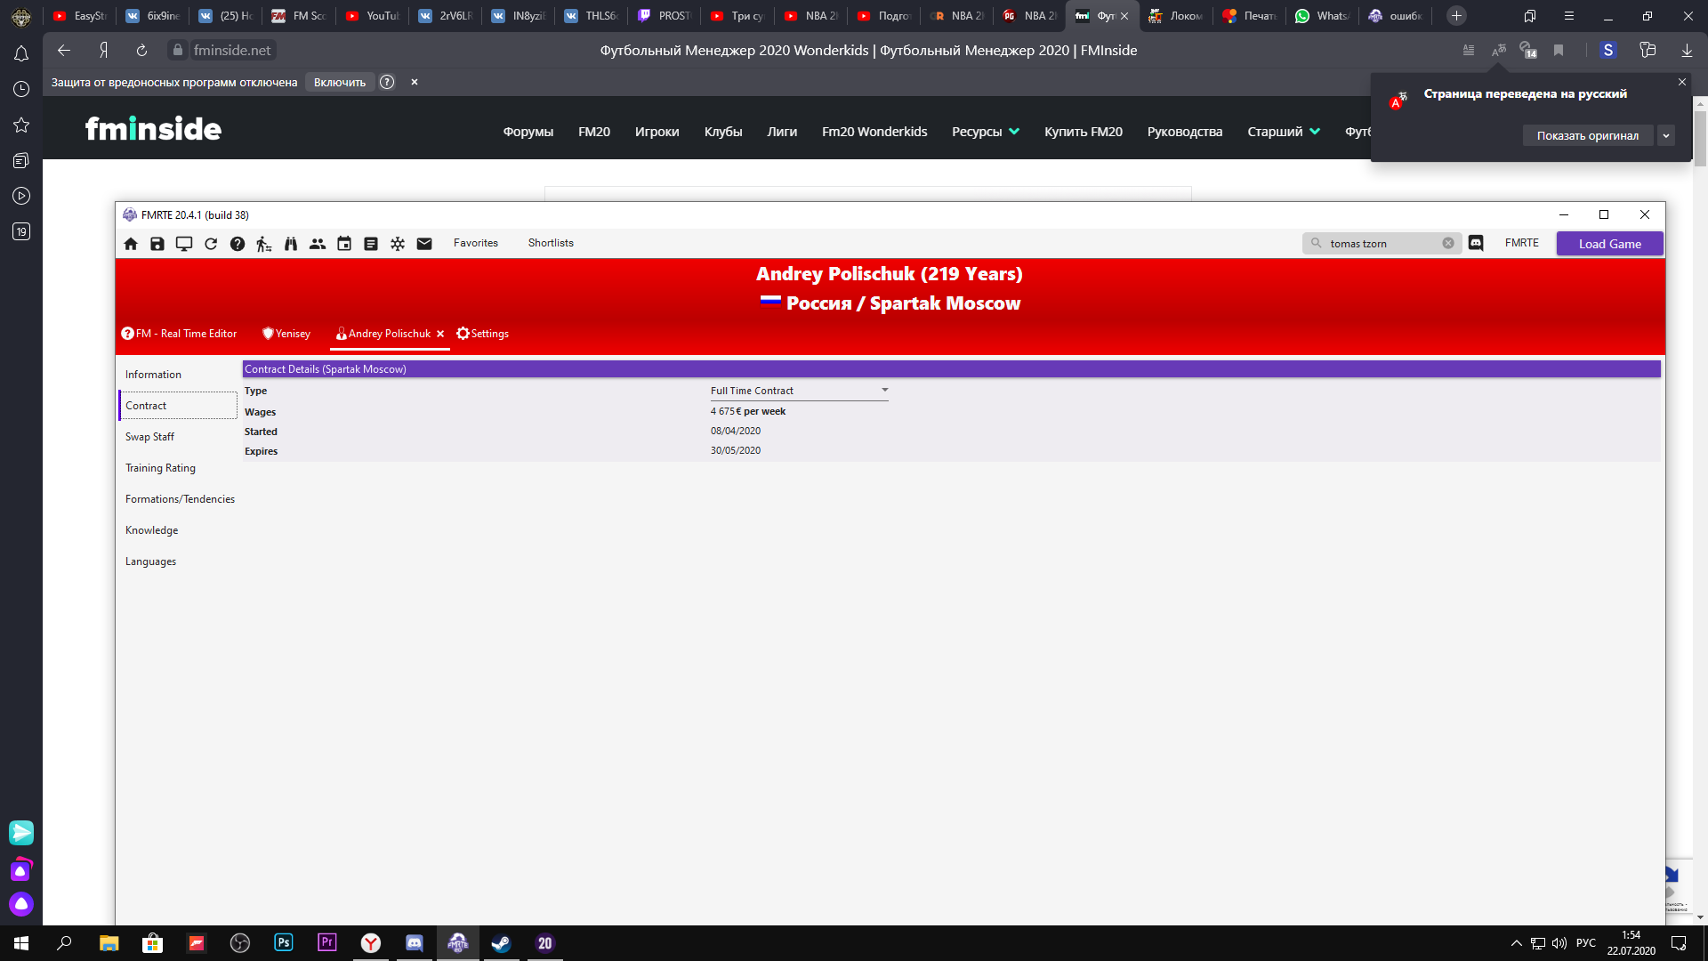The height and width of the screenshot is (961, 1708).
Task: Open the binoculars search icon
Action: 291,244
